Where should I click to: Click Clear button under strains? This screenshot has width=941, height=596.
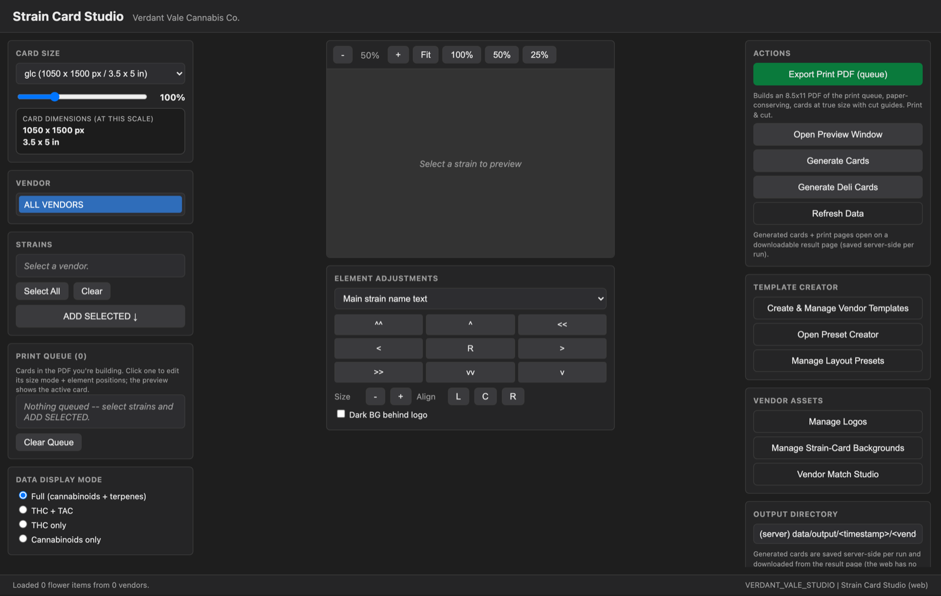pos(92,291)
